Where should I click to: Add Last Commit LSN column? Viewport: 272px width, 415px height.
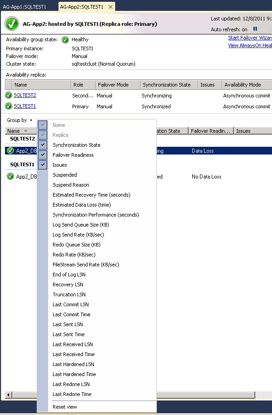pos(70,304)
